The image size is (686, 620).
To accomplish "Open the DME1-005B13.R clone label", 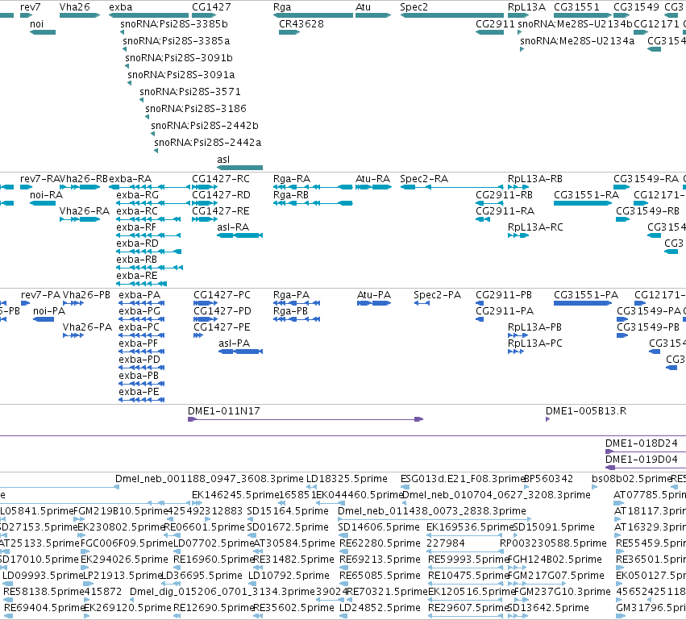I will 586,411.
